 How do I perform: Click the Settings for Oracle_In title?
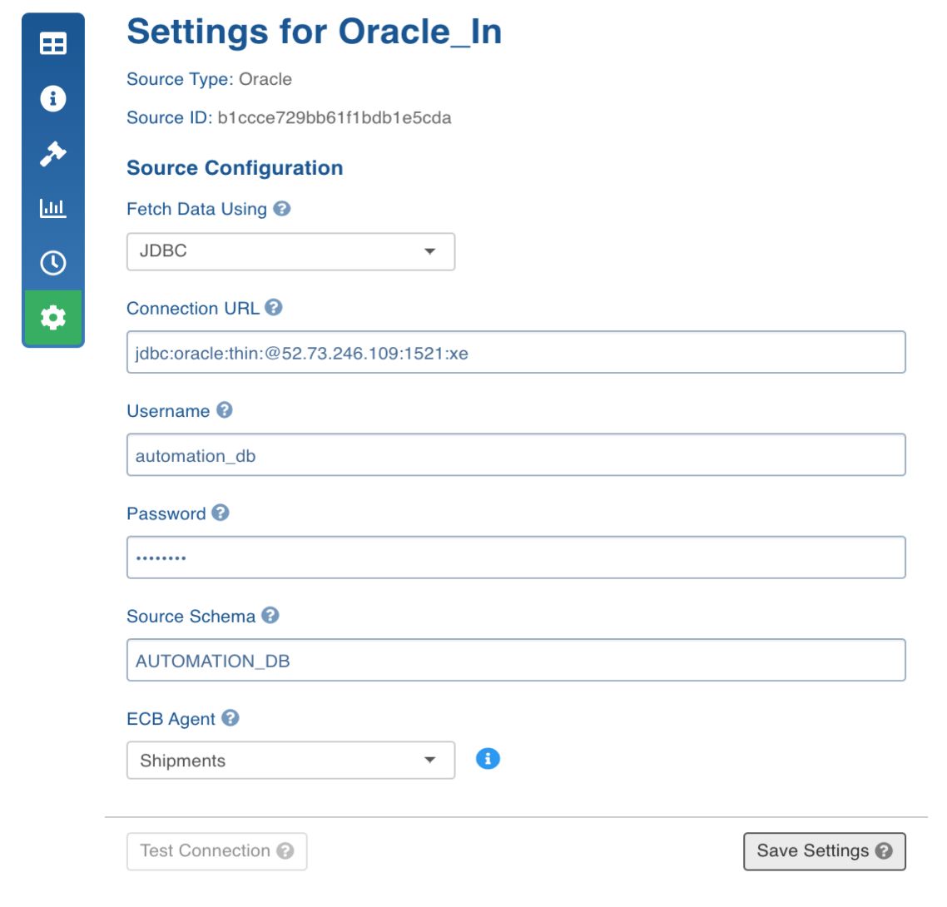314,32
